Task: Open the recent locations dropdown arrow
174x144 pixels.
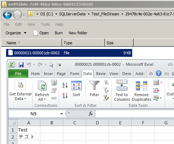Action: coord(24,15)
